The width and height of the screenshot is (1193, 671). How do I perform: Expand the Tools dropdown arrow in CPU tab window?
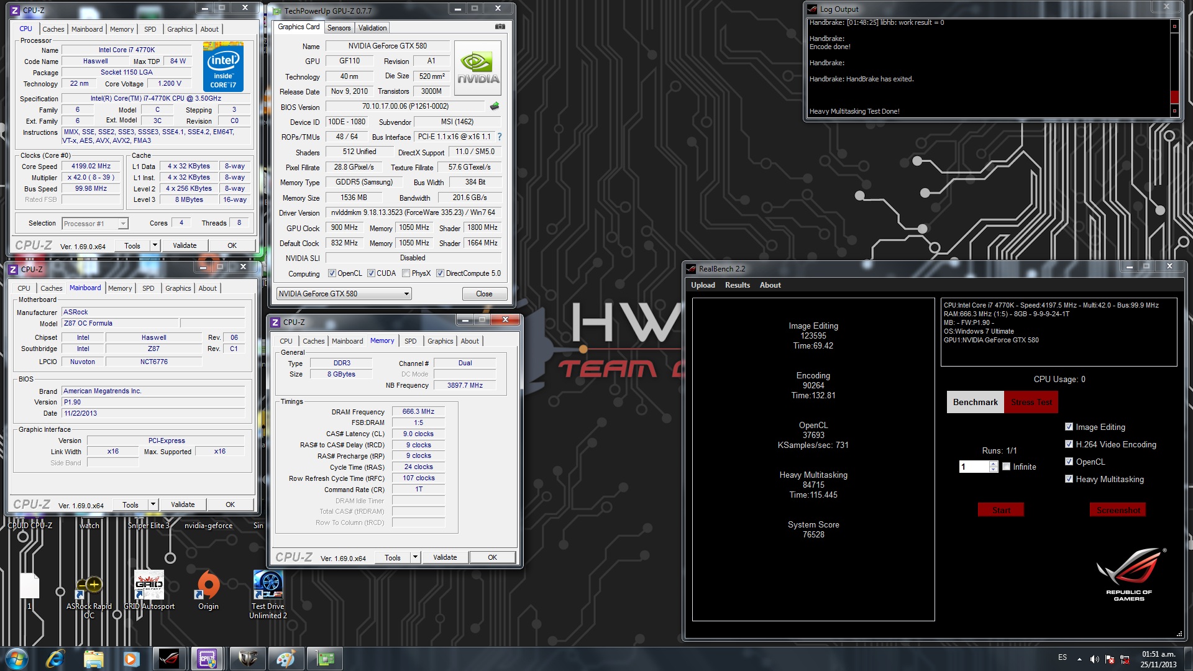155,245
